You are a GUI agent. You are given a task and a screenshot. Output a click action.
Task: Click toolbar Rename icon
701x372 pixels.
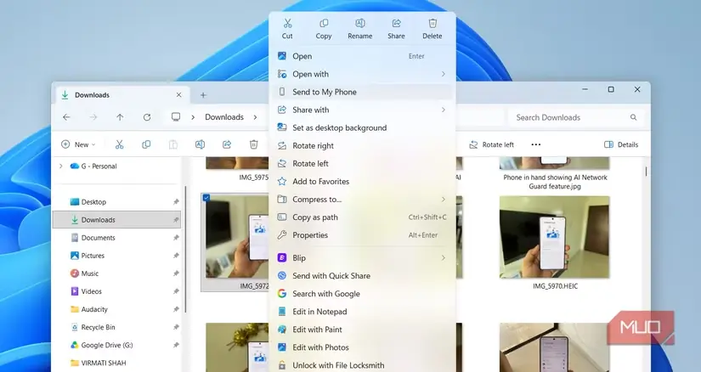coord(200,144)
